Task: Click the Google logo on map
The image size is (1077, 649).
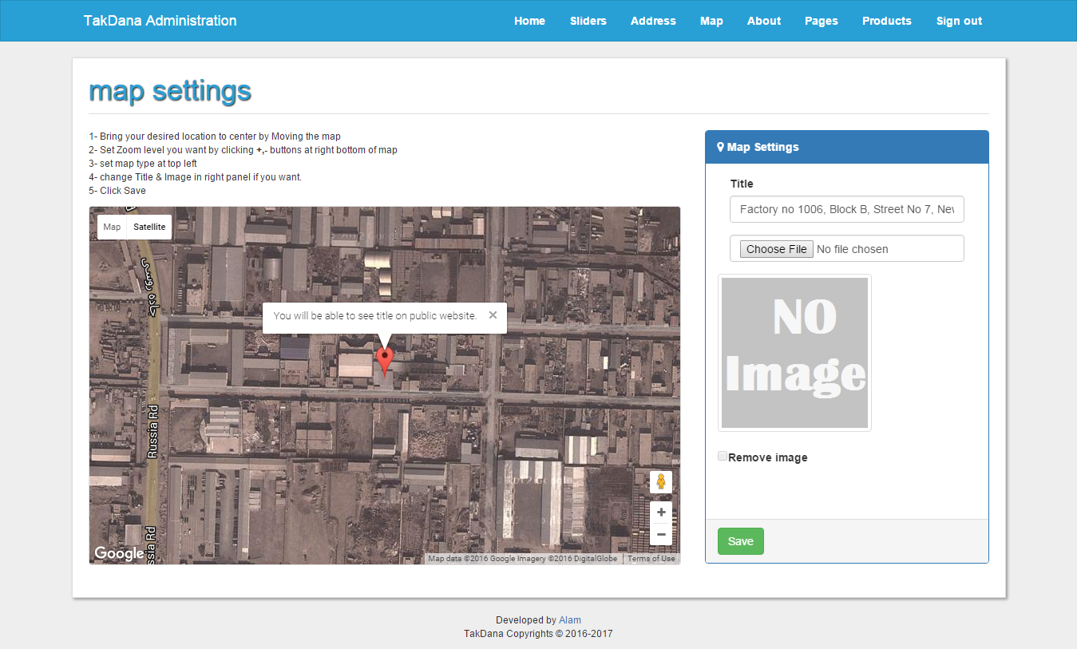Action: click(119, 553)
